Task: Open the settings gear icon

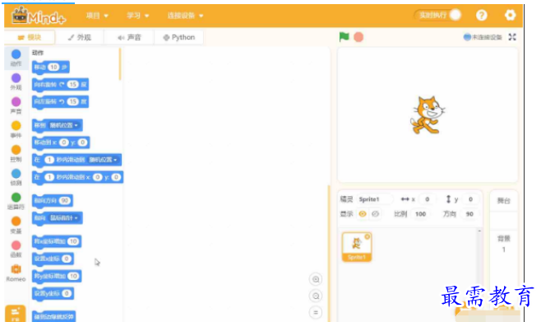Action: (510, 15)
